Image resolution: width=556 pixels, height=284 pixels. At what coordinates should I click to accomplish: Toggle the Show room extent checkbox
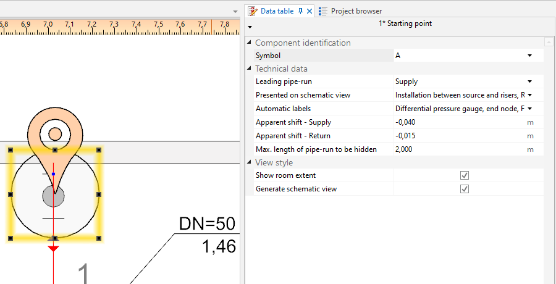click(465, 175)
